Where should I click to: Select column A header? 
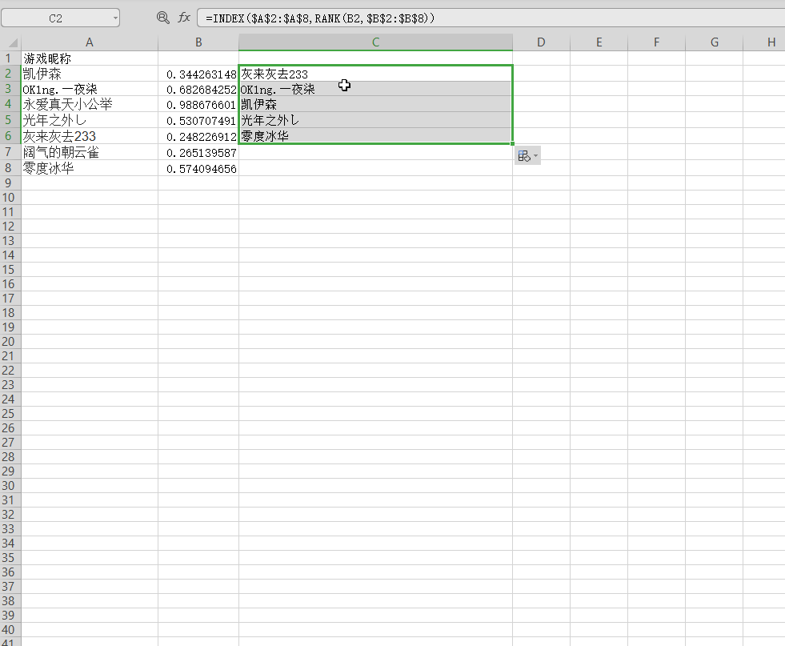point(90,42)
